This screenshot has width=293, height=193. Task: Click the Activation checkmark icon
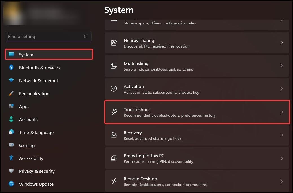[x=114, y=89]
